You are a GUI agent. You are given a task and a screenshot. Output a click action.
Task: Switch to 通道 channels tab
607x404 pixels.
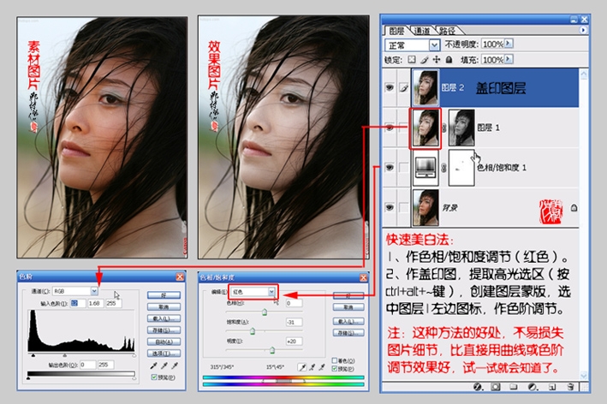[x=421, y=31]
